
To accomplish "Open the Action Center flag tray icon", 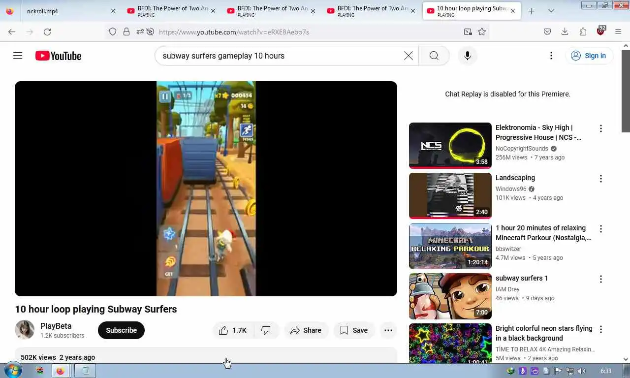I will click(x=558, y=371).
